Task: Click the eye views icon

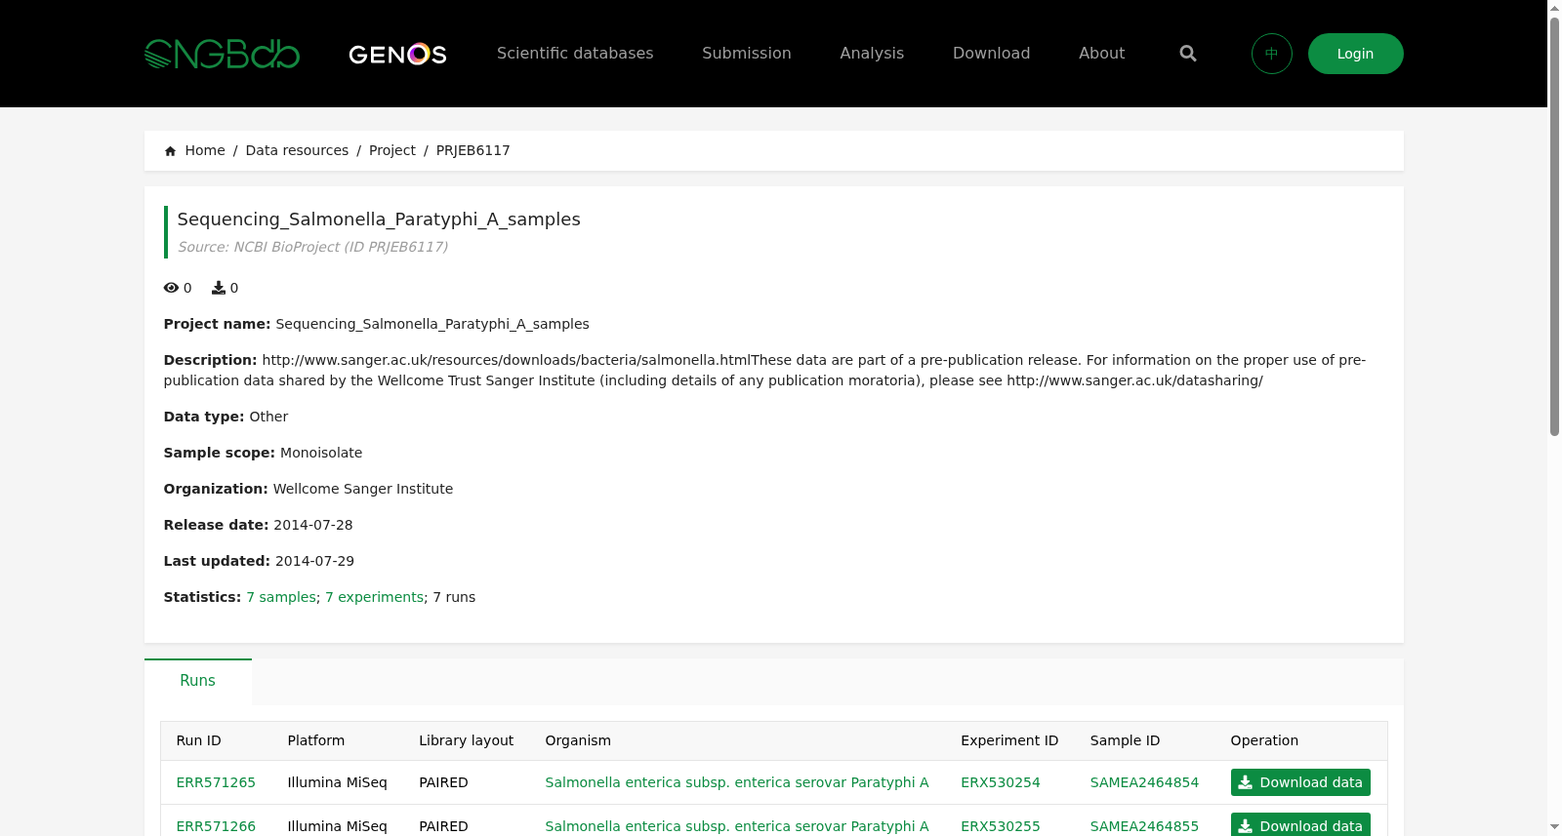Action: pos(171,288)
